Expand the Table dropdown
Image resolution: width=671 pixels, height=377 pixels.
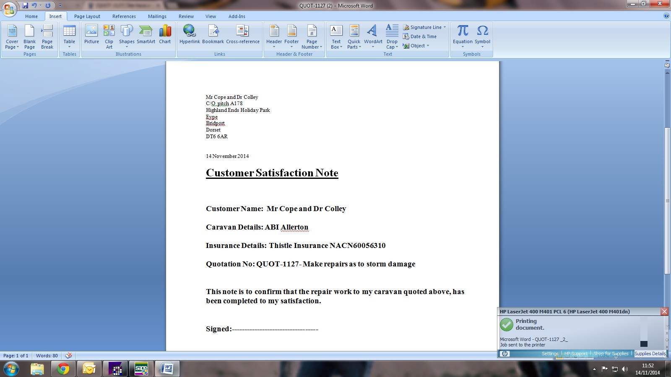[69, 36]
